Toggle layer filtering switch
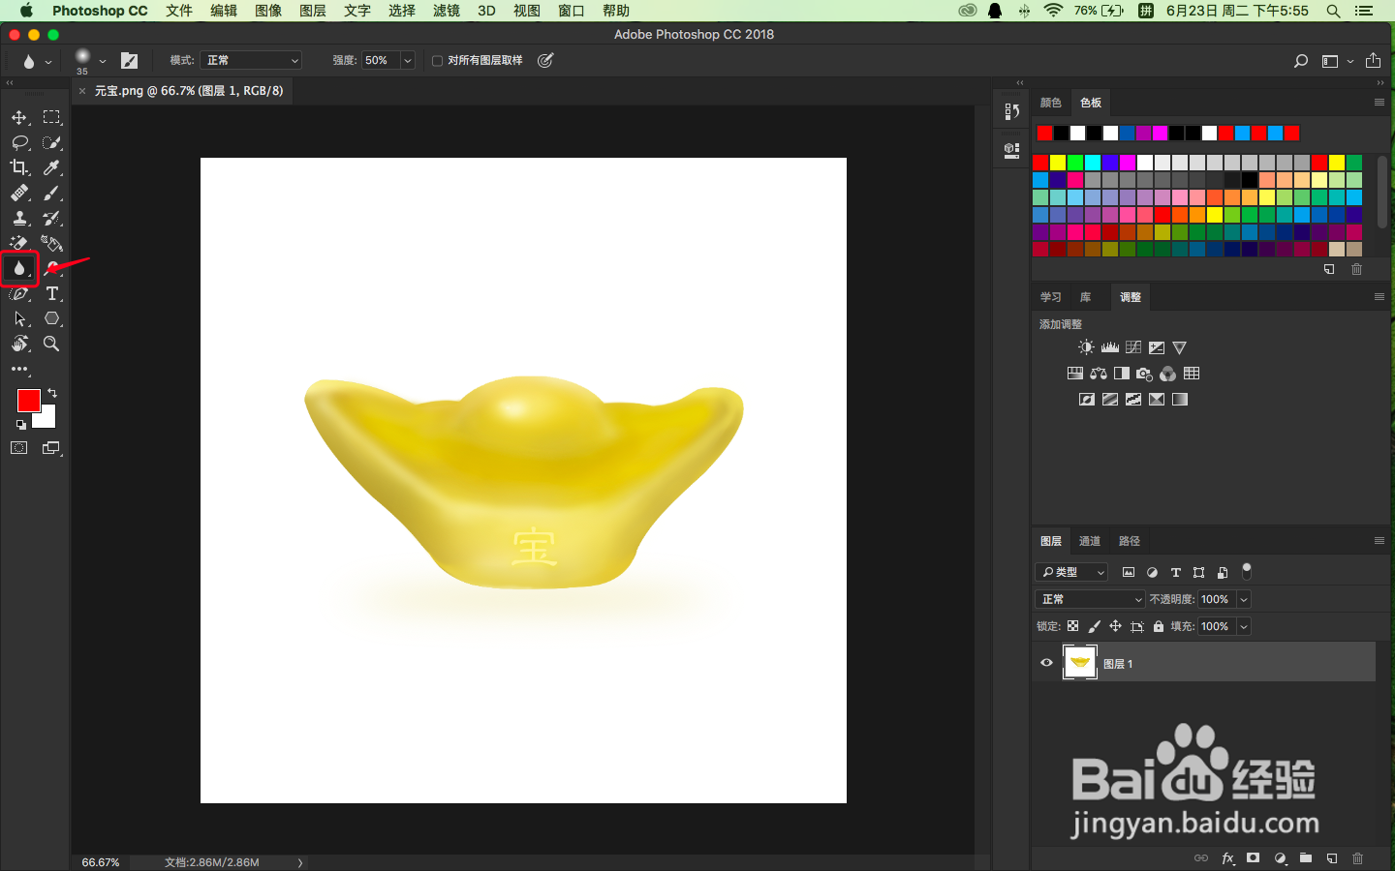Image resolution: width=1395 pixels, height=871 pixels. coord(1247,571)
